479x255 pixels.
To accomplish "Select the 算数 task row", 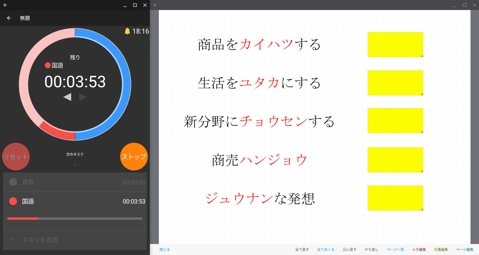I will pyautogui.click(x=75, y=182).
